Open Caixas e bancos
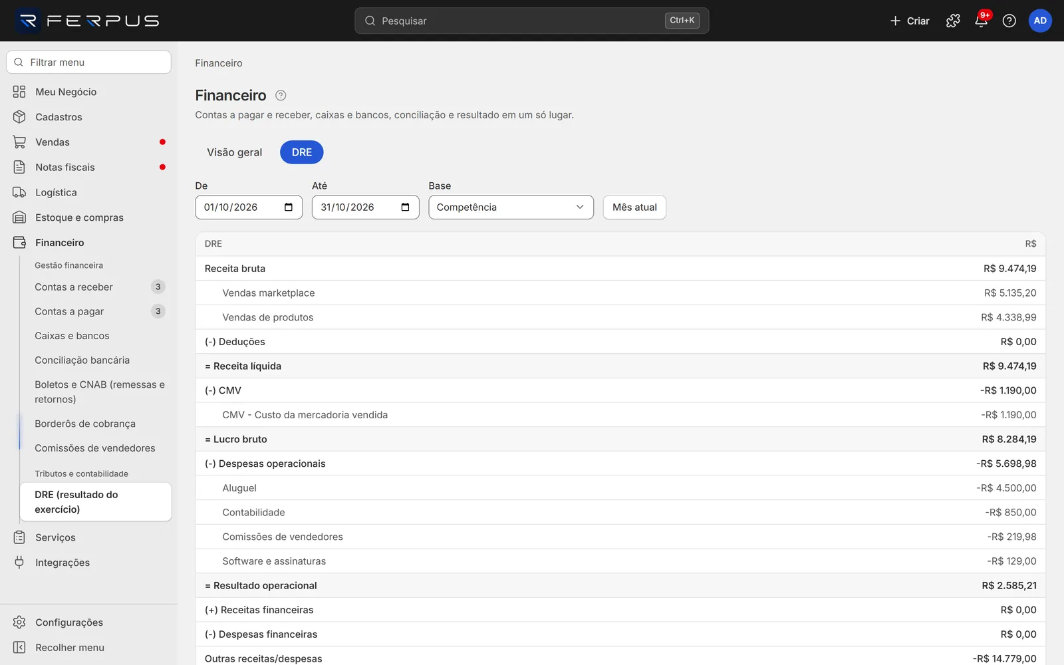 point(96,336)
